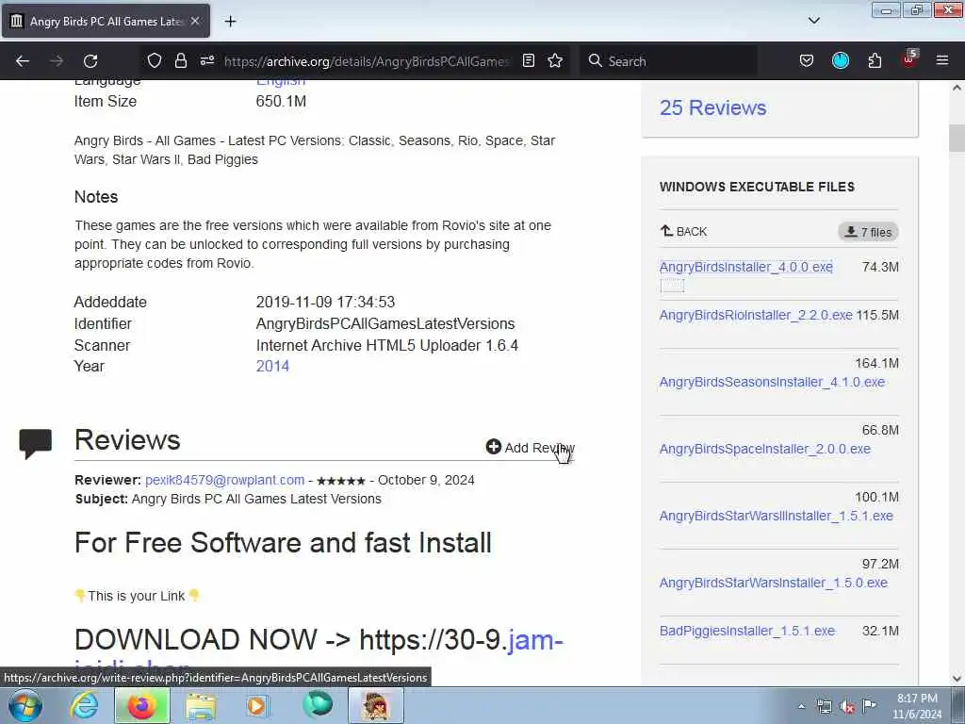Click the page vertical scrollbar thumb
The width and height of the screenshot is (965, 724).
coord(957,138)
